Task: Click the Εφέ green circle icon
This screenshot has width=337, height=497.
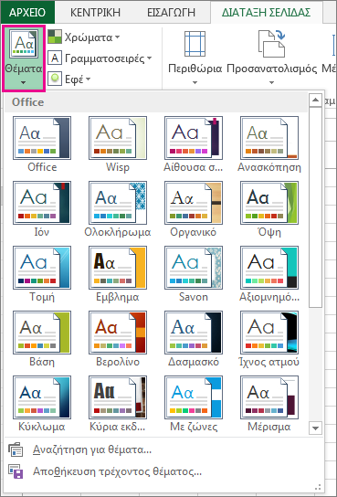Action: click(x=55, y=79)
